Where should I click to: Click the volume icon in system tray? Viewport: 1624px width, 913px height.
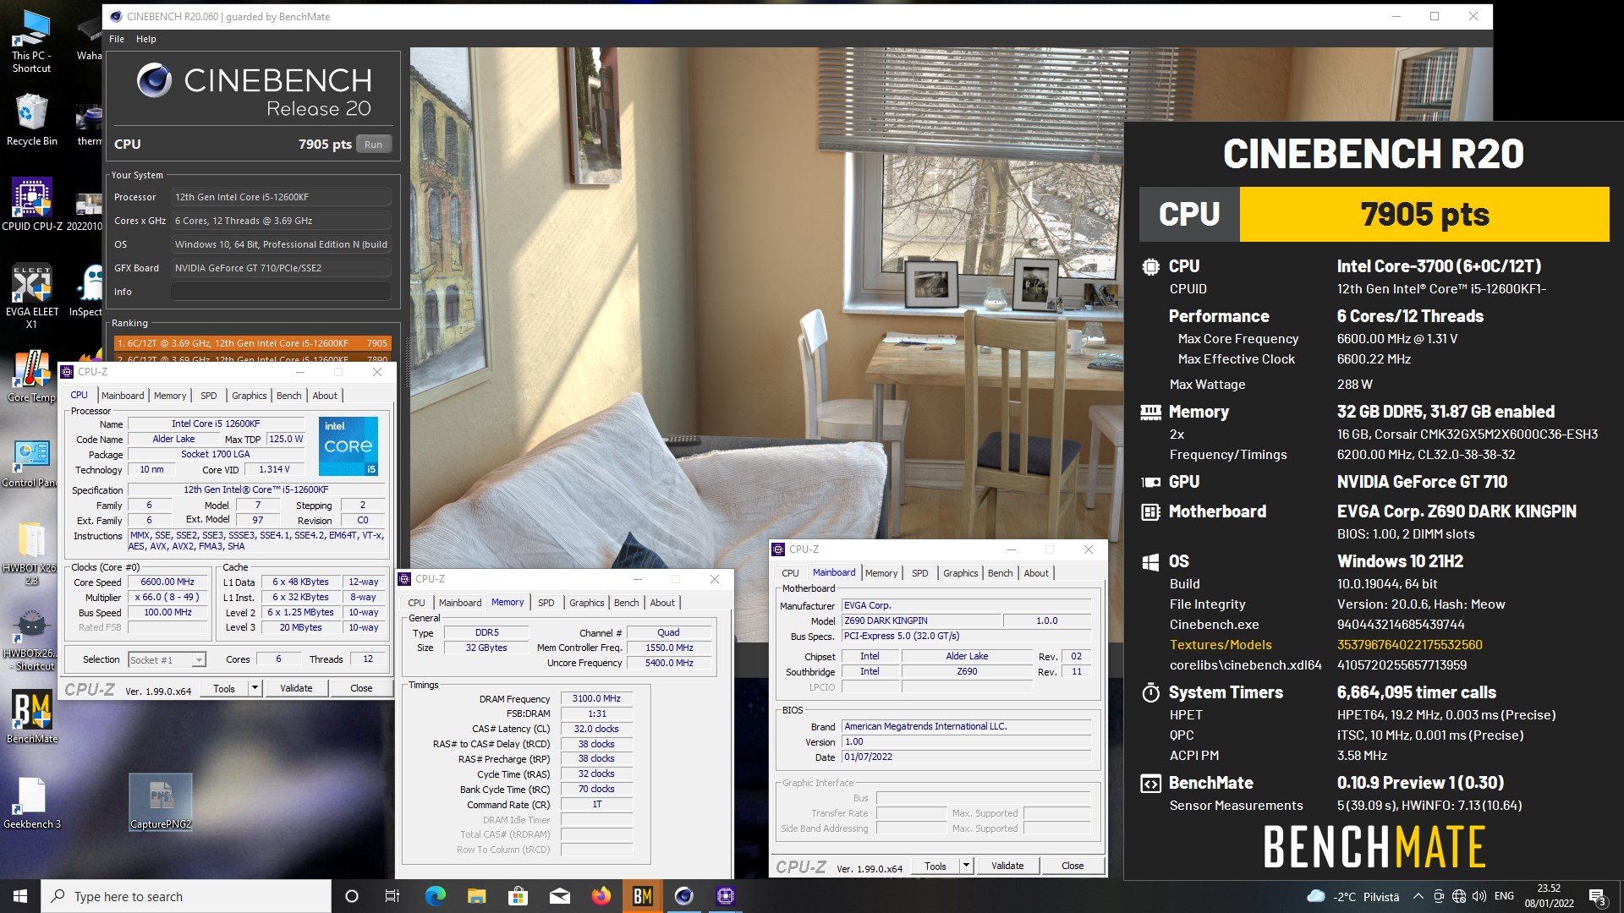[x=1479, y=896]
